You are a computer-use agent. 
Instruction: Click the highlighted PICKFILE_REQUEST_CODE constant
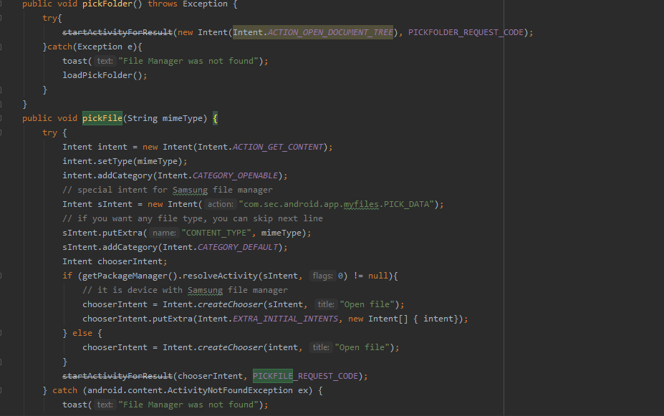click(x=305, y=376)
